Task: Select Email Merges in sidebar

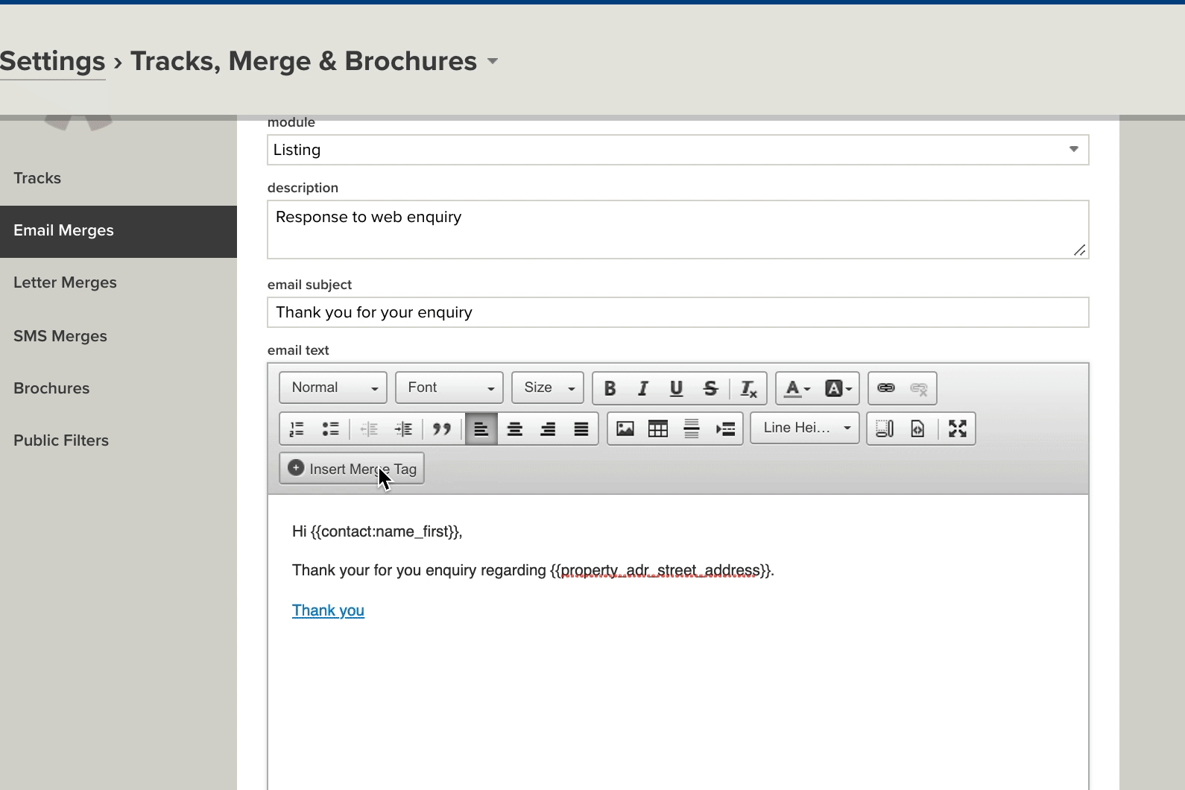Action: 118,231
